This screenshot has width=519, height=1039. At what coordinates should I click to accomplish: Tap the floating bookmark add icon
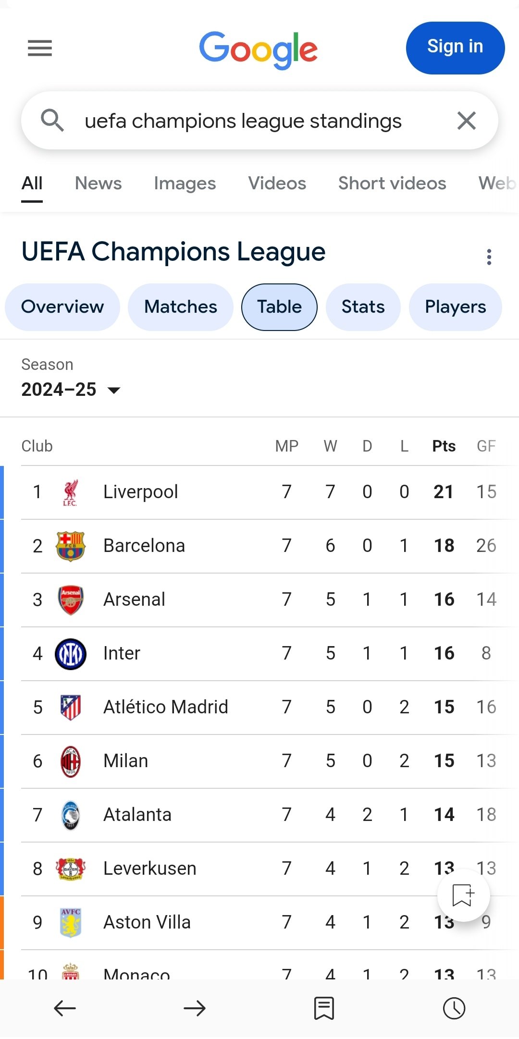click(463, 895)
